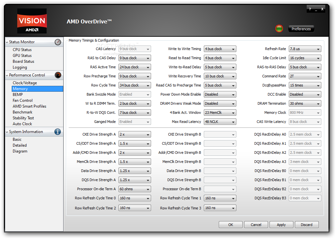This screenshot has width=336, height=239.
Task: Collapse the System Information section
Action: (x=7, y=132)
